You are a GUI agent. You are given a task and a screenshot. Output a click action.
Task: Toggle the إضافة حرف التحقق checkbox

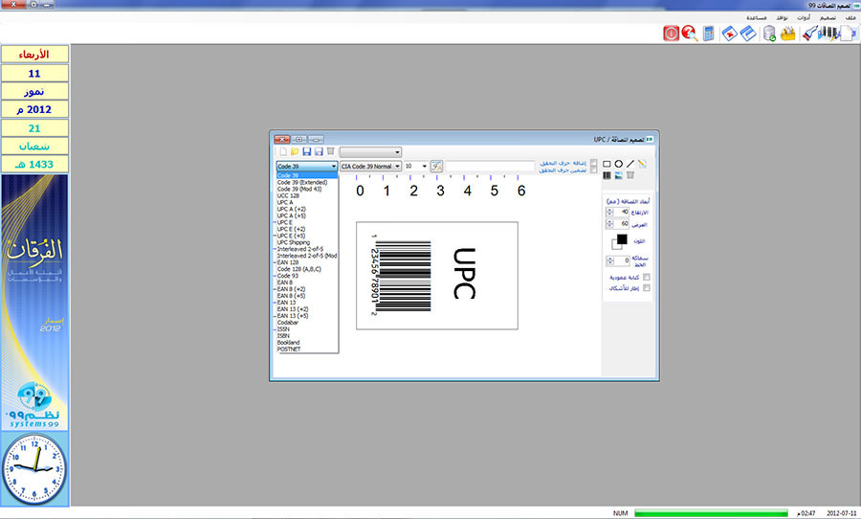pos(593,164)
